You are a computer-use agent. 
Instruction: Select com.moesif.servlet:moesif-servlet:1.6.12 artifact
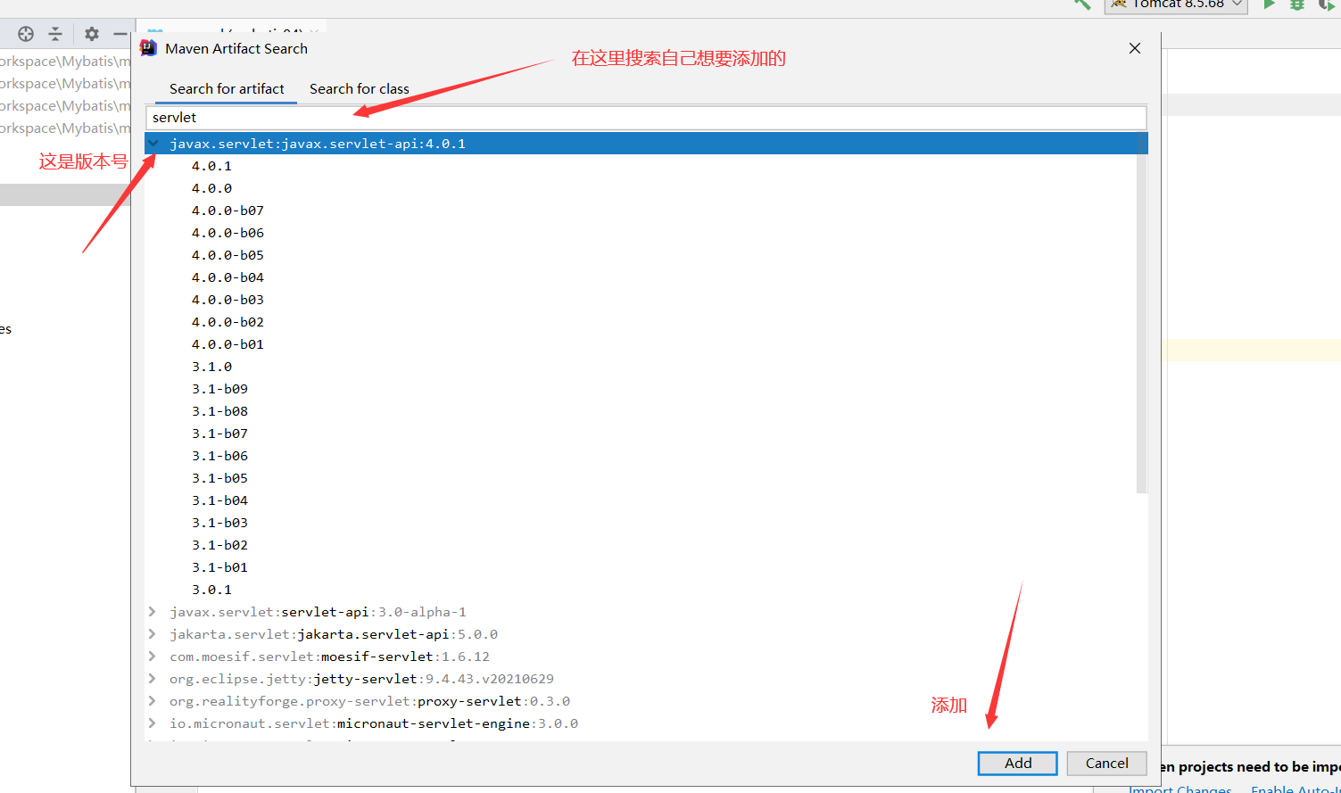(329, 657)
